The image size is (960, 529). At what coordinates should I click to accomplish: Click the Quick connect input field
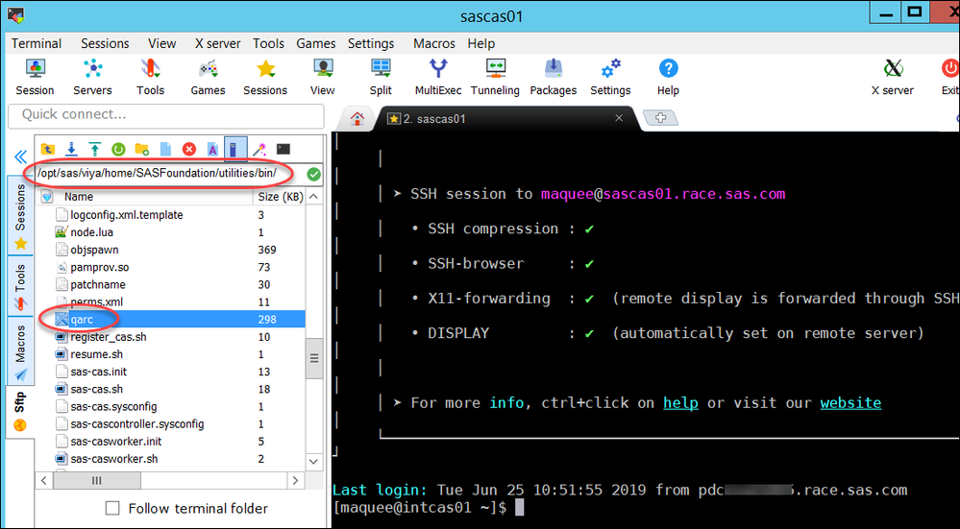(164, 114)
